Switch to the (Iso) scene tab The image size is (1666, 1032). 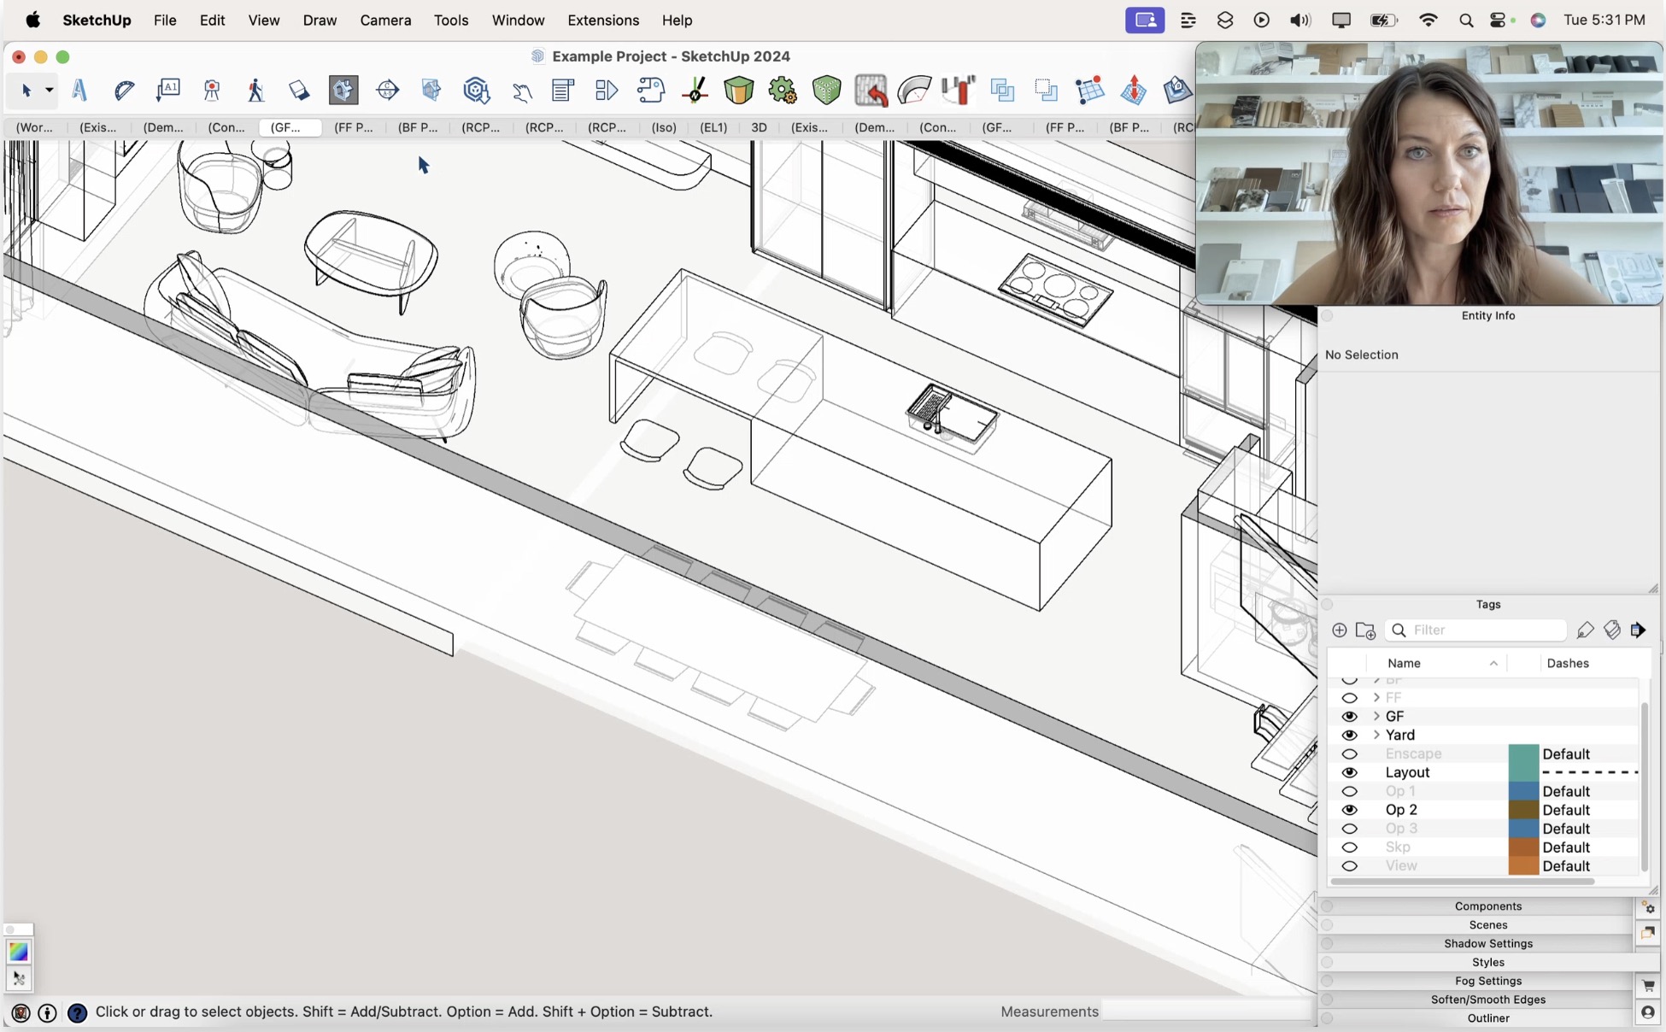tap(665, 128)
